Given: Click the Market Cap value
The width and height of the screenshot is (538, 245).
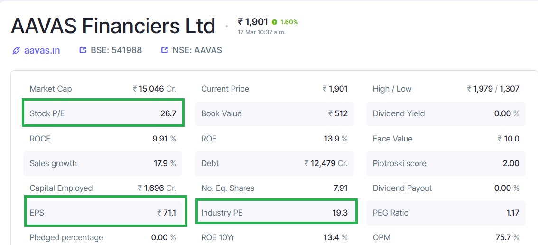Looking at the screenshot, I should point(154,89).
